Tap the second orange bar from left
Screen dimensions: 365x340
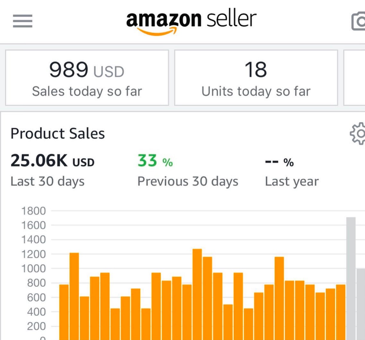tap(74, 296)
